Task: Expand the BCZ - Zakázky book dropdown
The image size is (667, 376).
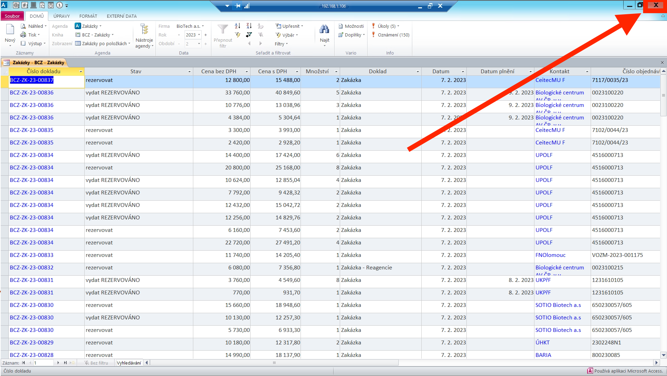Action: pos(112,35)
